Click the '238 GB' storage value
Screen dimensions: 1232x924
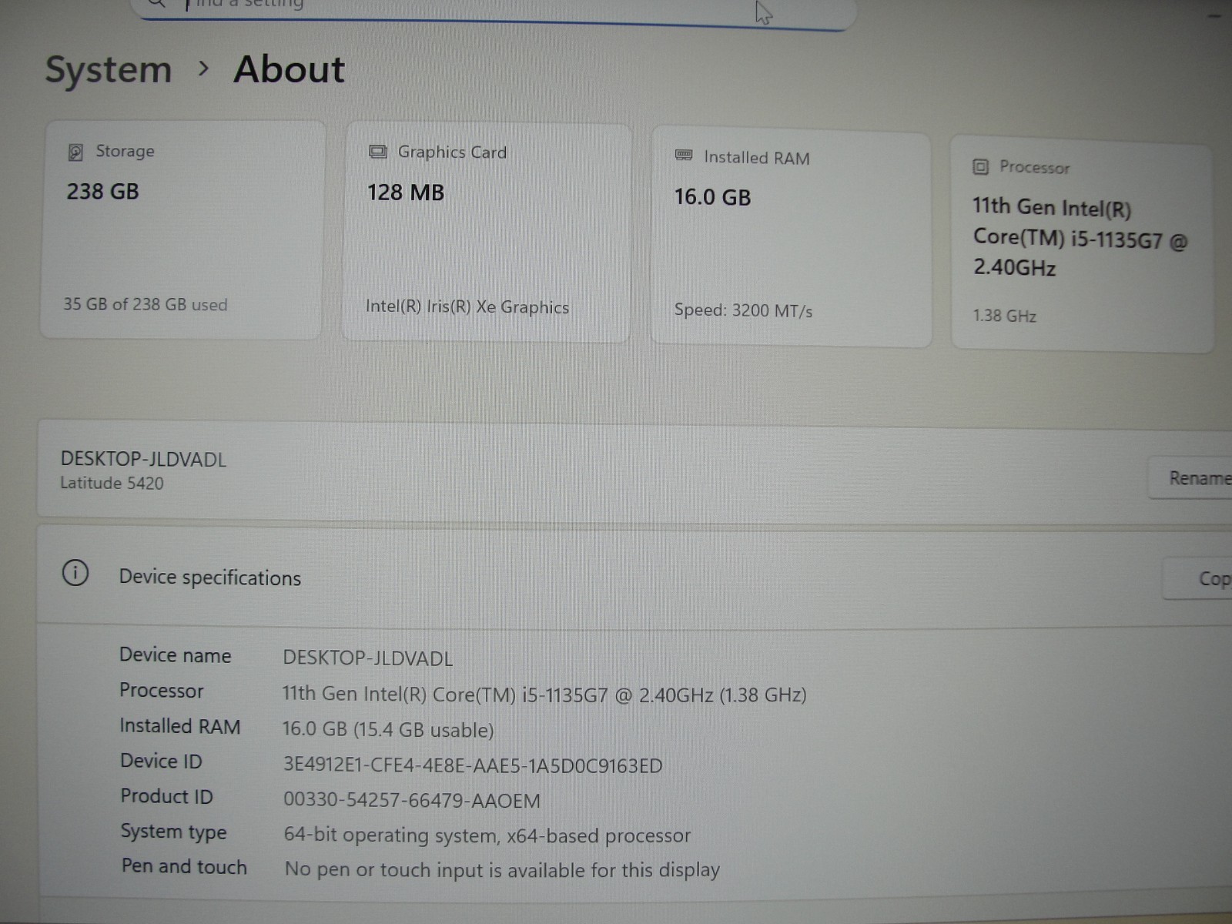pos(103,191)
